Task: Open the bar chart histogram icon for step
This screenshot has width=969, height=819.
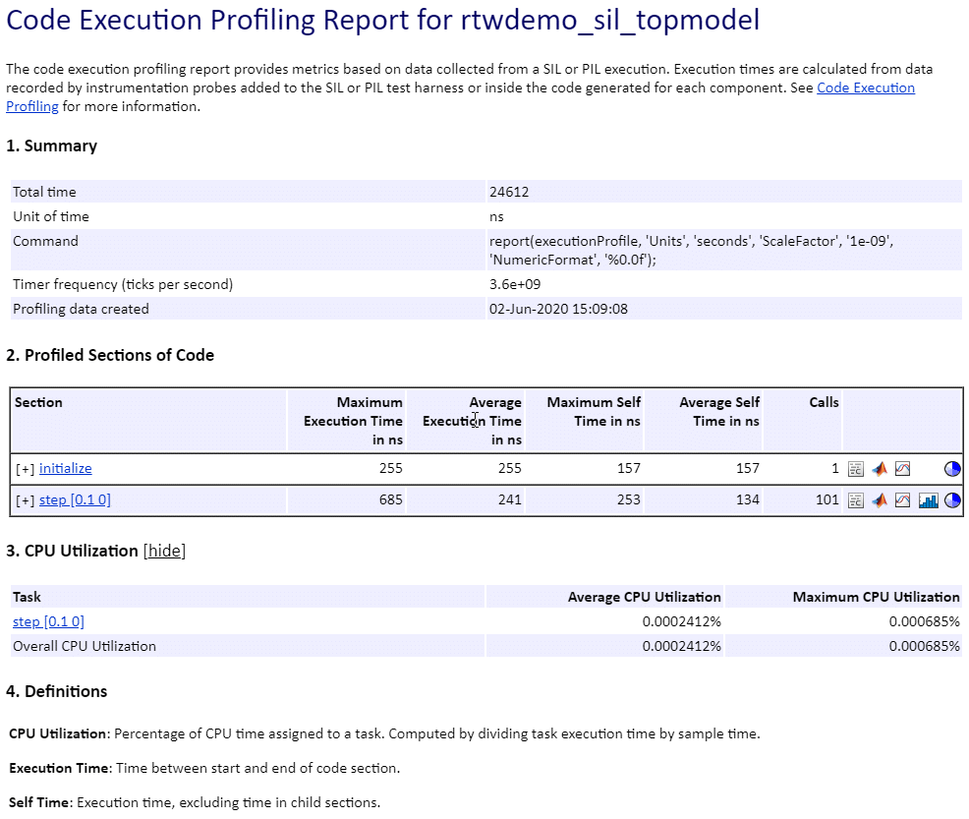Action: coord(928,500)
